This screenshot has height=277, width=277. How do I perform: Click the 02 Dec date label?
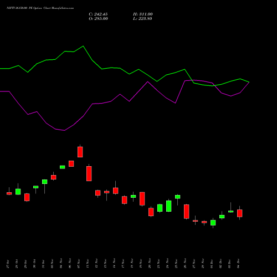click(x=220, y=264)
